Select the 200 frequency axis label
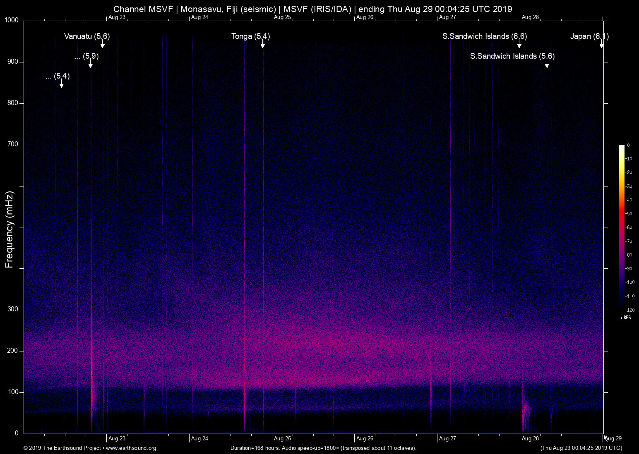639x454 pixels. [13, 351]
